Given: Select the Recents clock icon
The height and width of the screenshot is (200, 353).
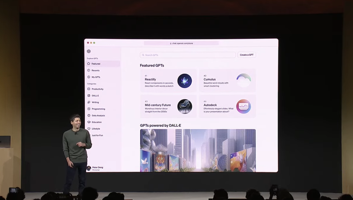Looking at the screenshot, I should pos(89,70).
